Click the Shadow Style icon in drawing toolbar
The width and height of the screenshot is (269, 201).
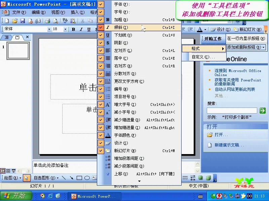pos(200,178)
